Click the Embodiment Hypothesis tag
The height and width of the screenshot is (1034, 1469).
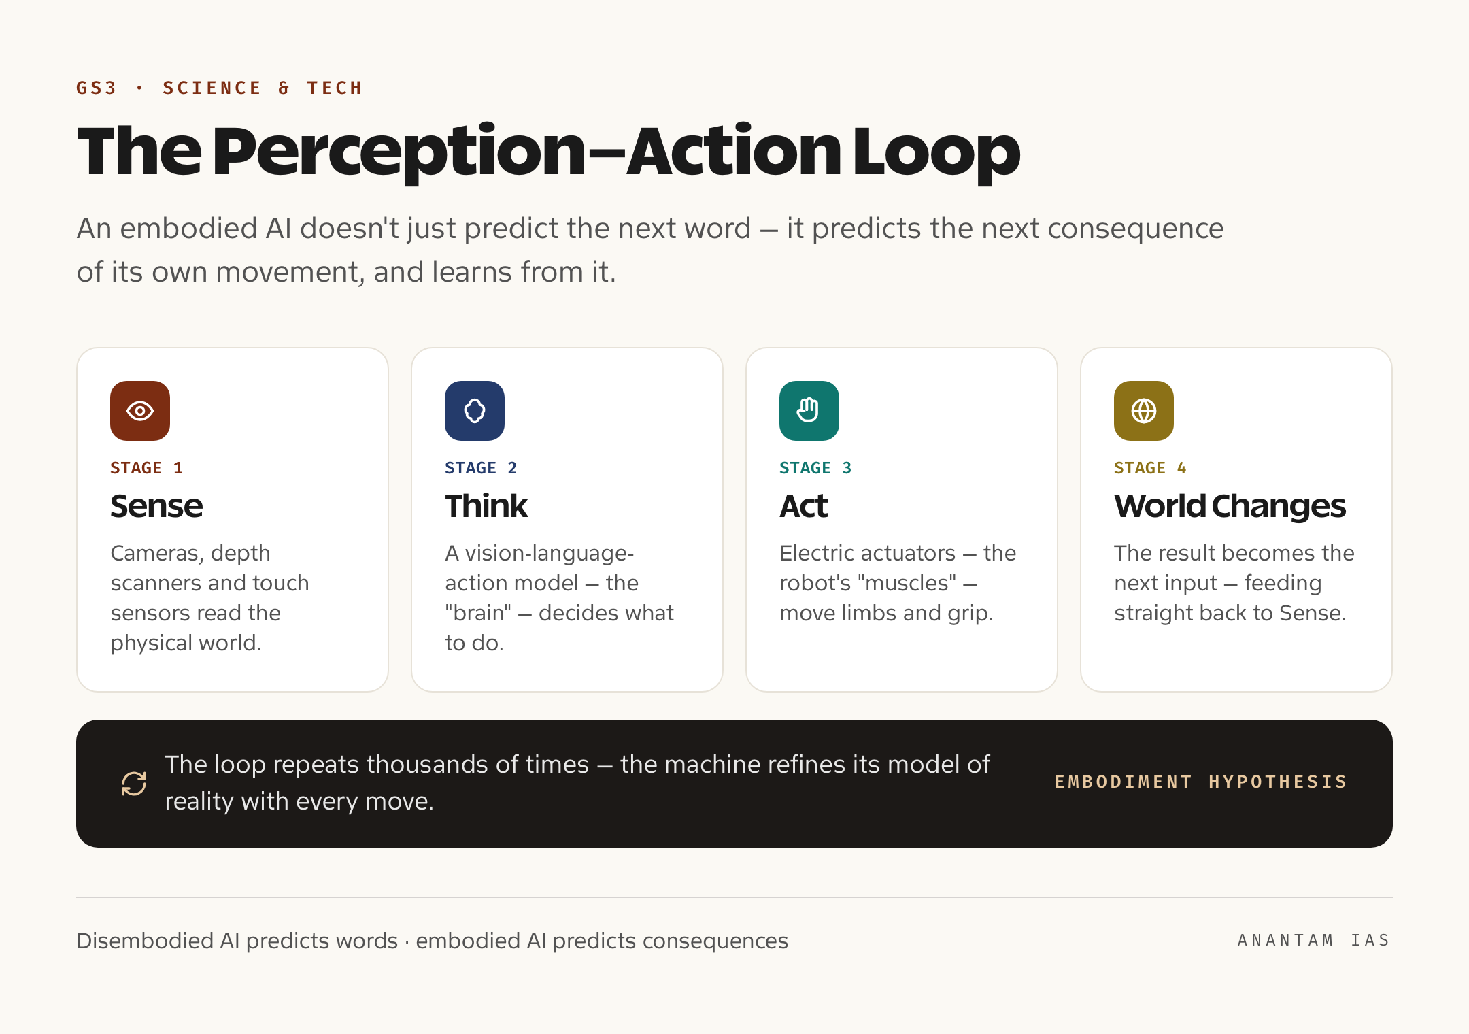(x=1201, y=782)
